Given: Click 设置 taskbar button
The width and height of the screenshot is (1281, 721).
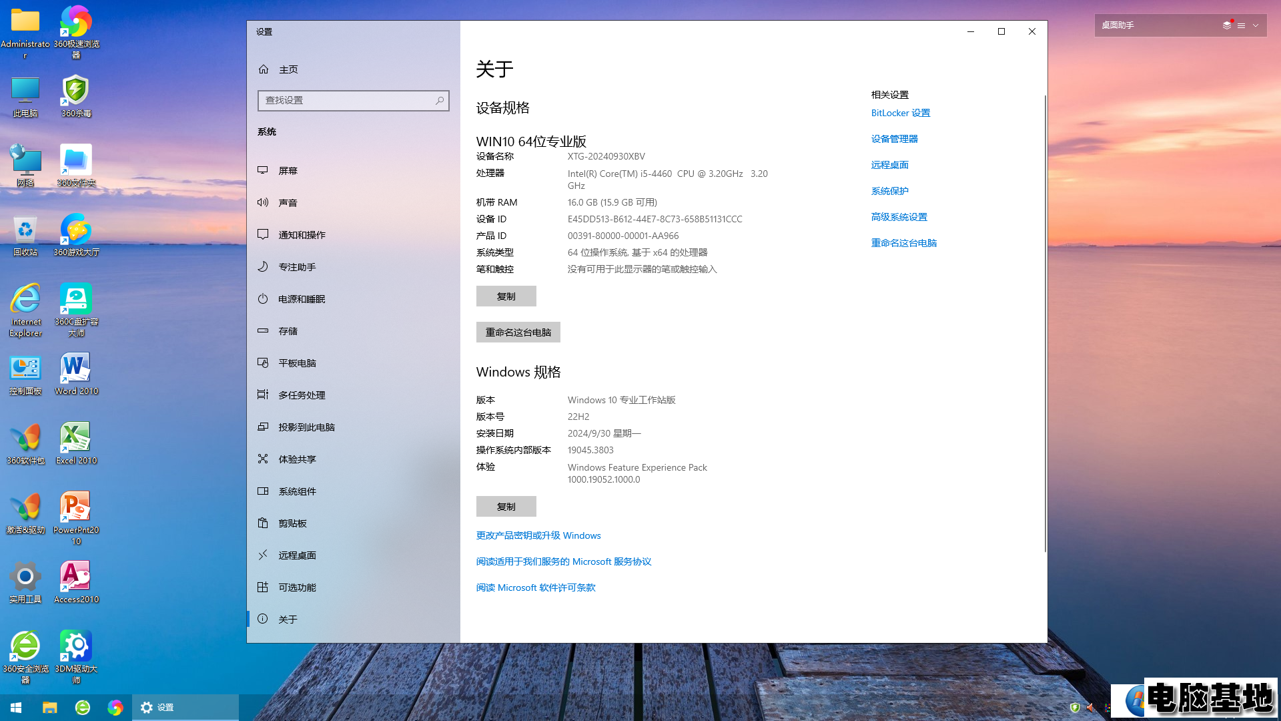Looking at the screenshot, I should (185, 708).
